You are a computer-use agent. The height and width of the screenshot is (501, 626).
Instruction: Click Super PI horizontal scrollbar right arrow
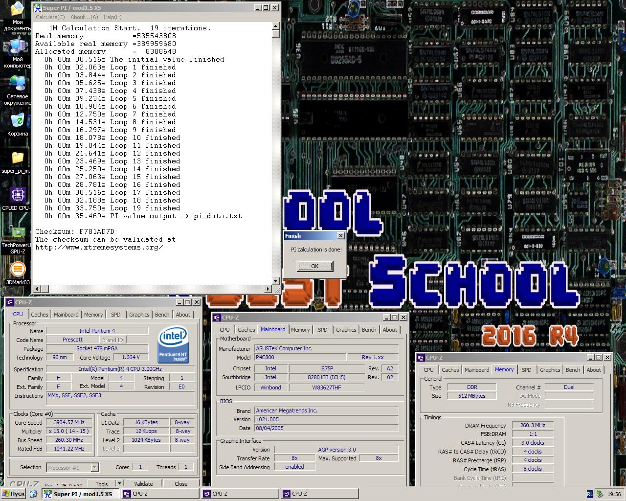(268, 289)
